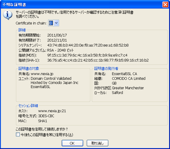
Task: Click the serial number value
Action: 88,45
